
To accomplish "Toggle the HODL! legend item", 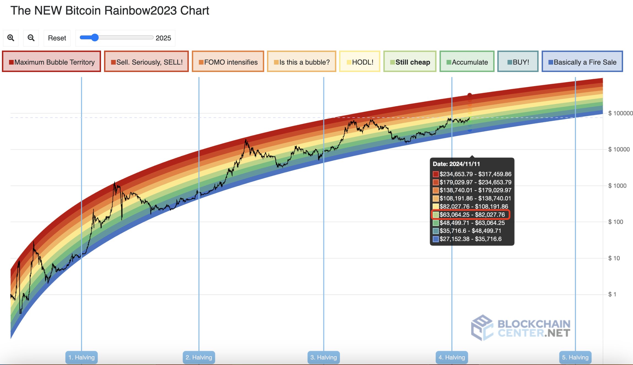I will point(359,62).
